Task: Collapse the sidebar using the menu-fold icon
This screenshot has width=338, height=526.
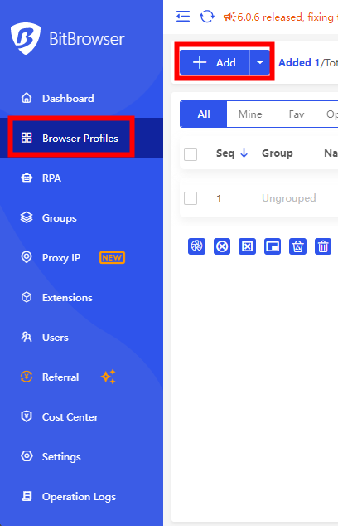Action: coord(183,16)
